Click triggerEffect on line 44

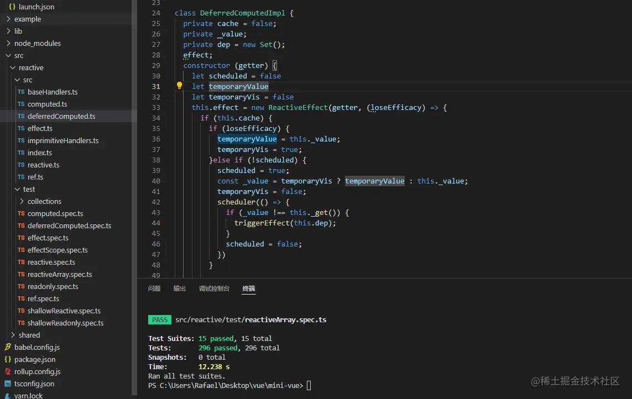(262, 223)
